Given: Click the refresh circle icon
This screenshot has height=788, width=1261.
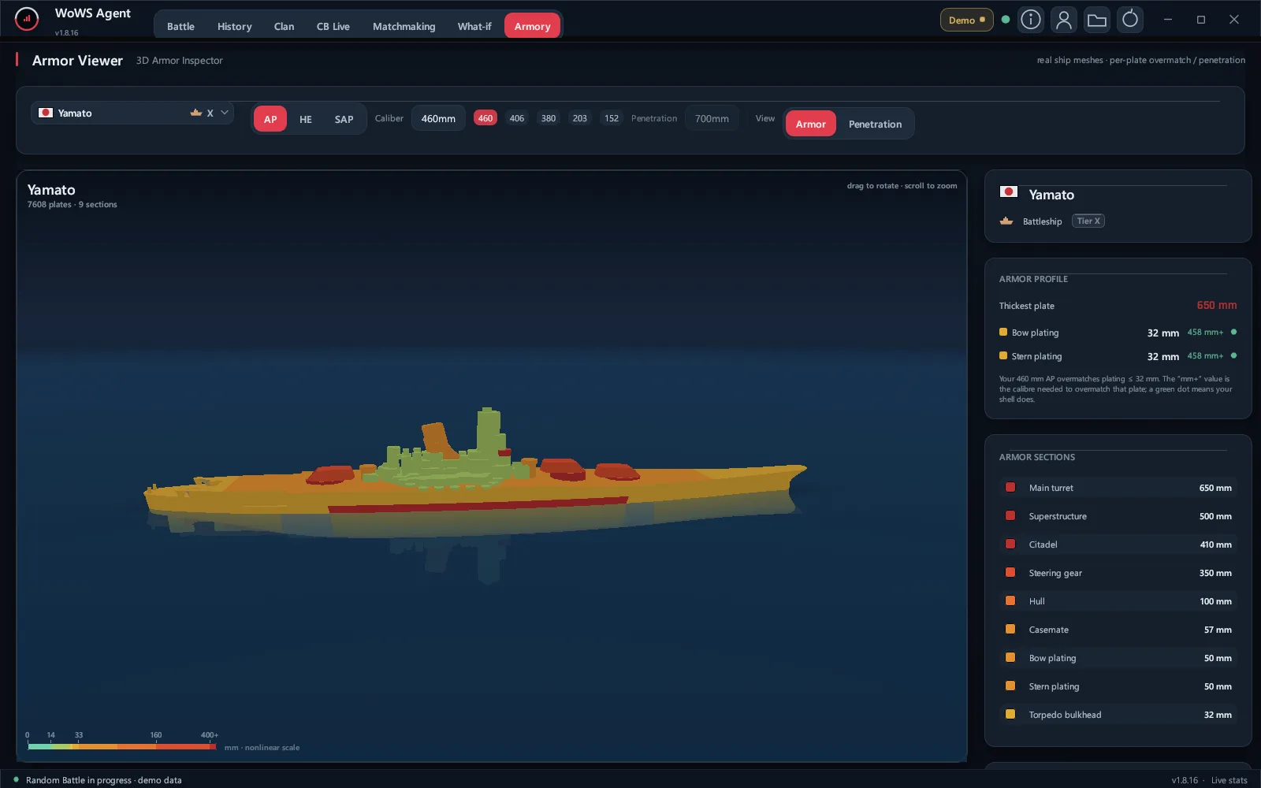Looking at the screenshot, I should click(x=1129, y=20).
